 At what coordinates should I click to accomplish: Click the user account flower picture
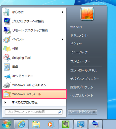87,14
